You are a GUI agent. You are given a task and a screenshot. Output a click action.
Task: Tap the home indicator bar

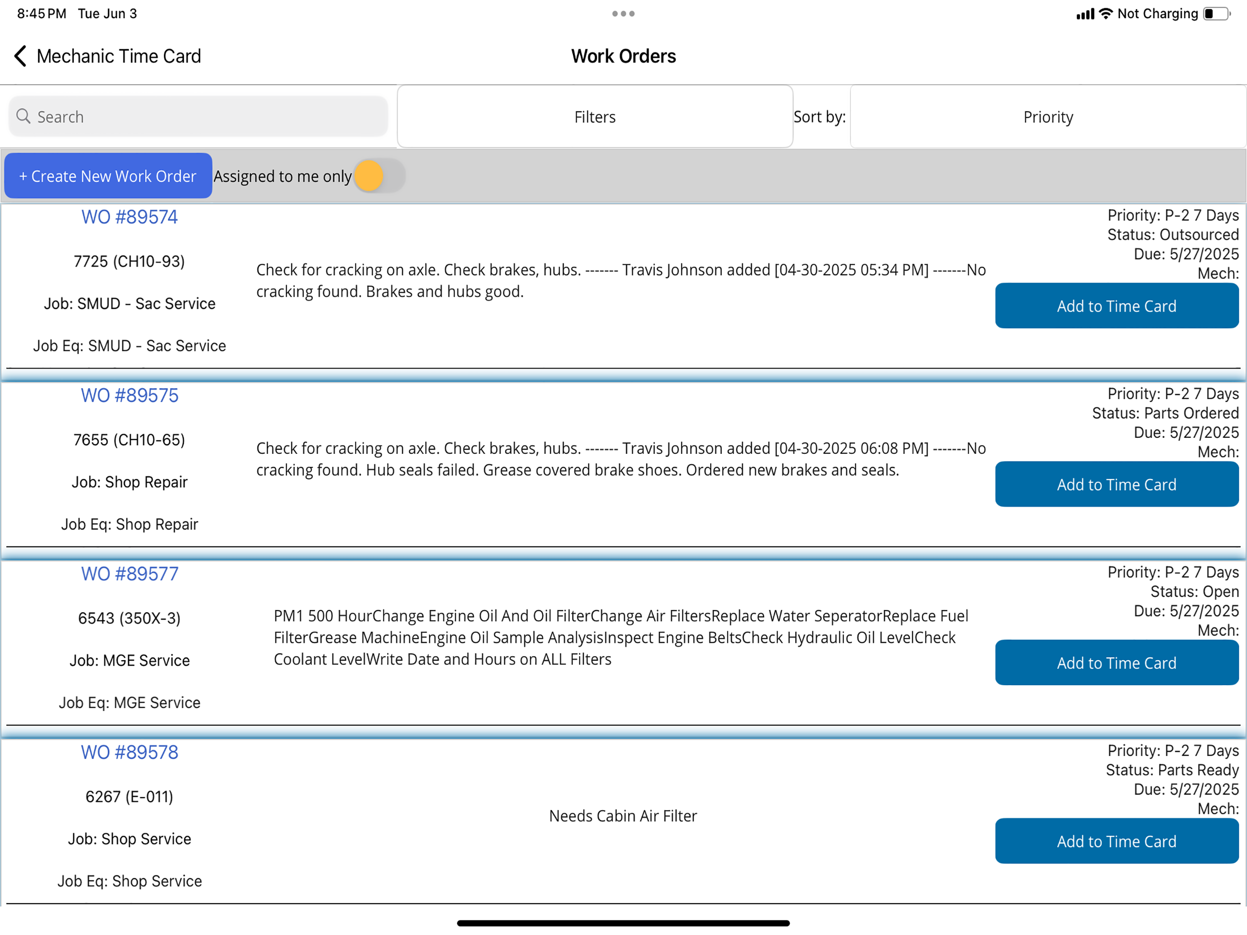[x=623, y=923]
